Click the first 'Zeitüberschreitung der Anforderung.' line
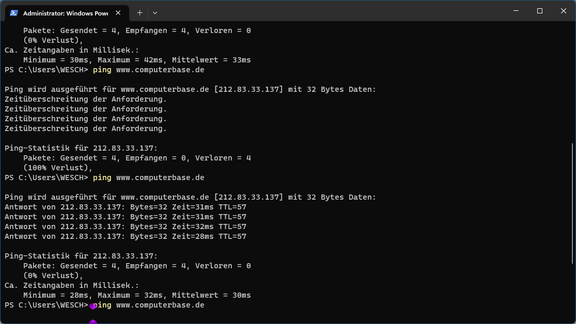576x324 pixels. (x=86, y=99)
